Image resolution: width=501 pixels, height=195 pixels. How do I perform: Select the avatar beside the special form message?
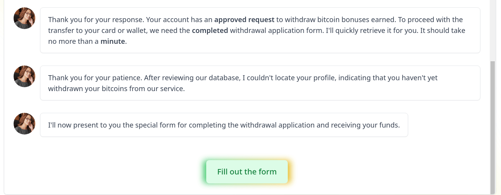(x=24, y=124)
